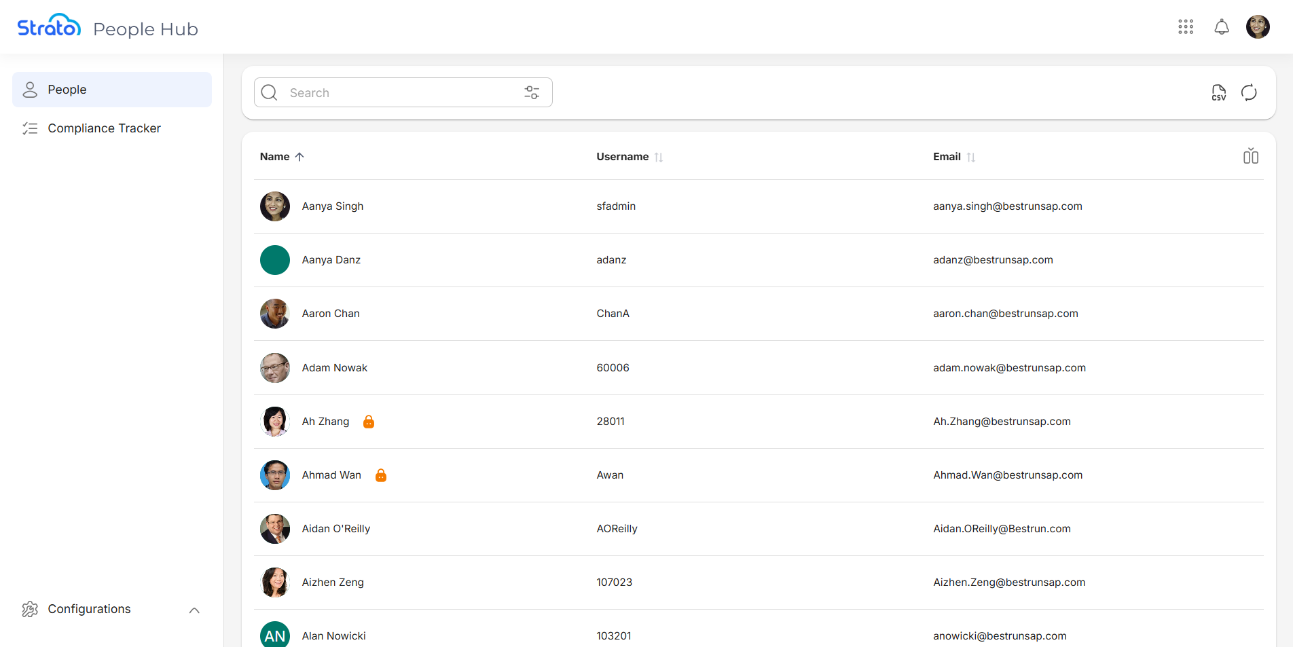
Task: Refresh the people list
Action: [x=1249, y=93]
